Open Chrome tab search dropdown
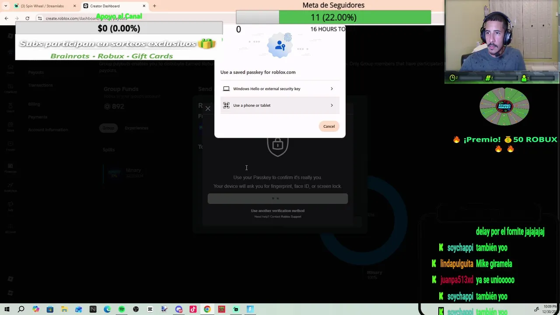This screenshot has height=315, width=560. click(x=5, y=6)
